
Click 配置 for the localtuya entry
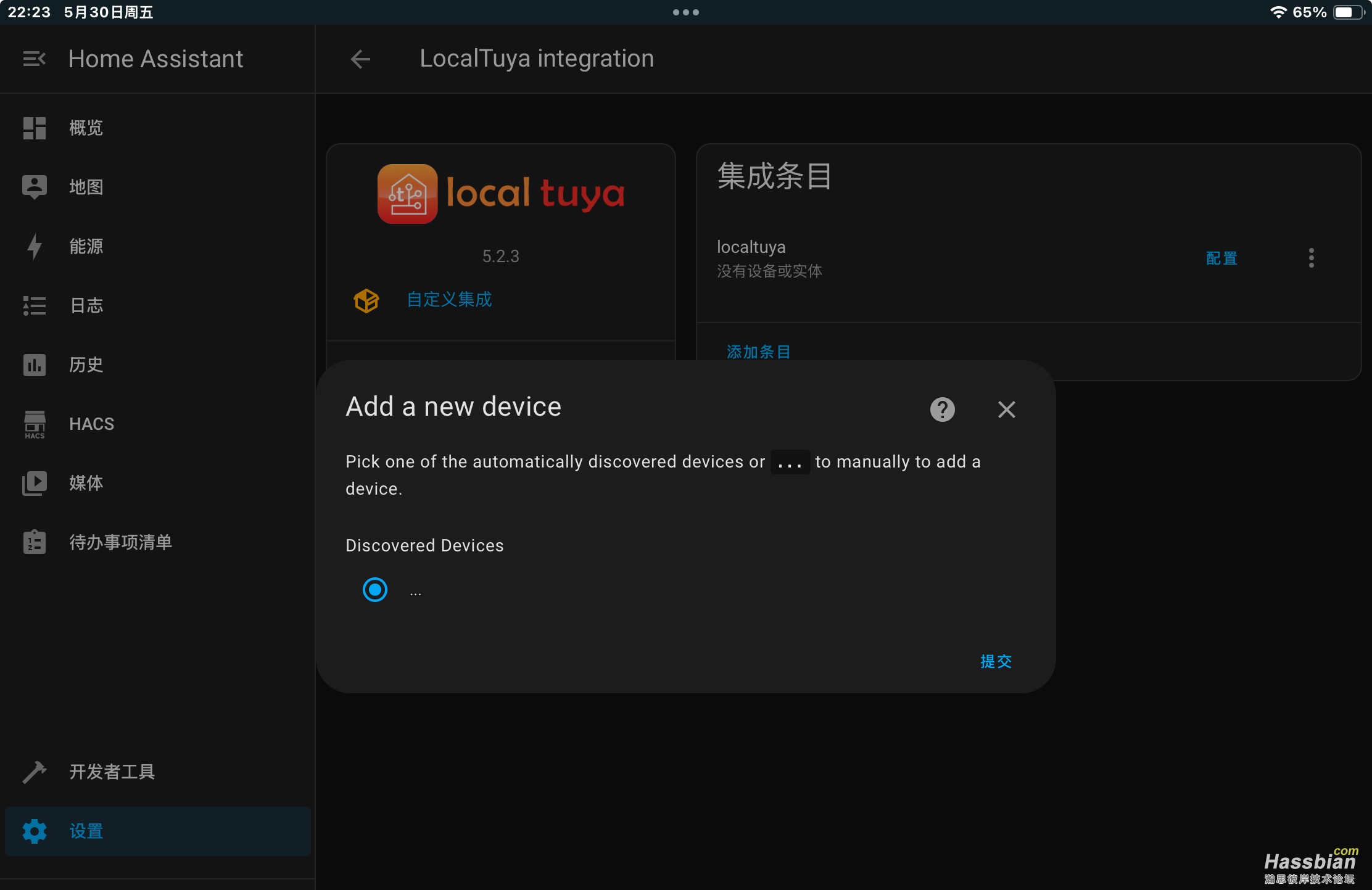[x=1221, y=258]
